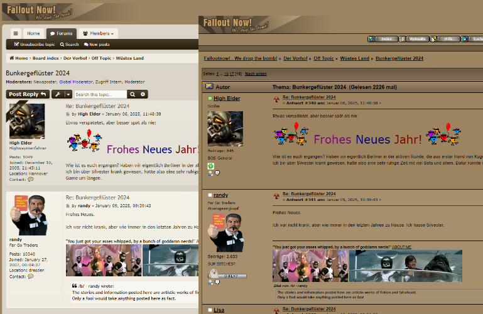Click the search magnifier button beside topic search
Screen dimensions: 483x314
point(132,94)
